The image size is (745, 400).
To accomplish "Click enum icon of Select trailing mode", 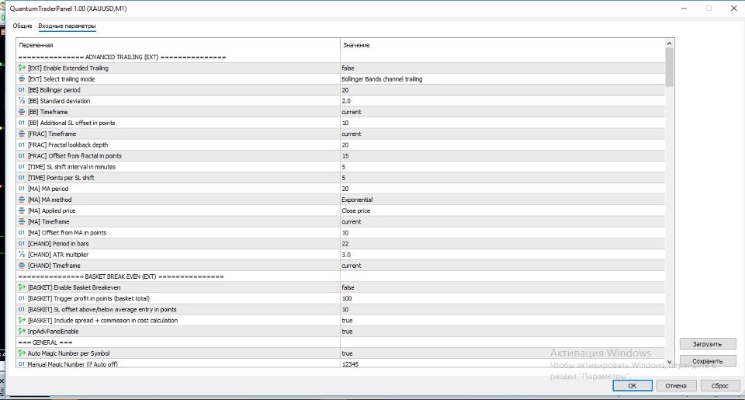I will coord(22,79).
